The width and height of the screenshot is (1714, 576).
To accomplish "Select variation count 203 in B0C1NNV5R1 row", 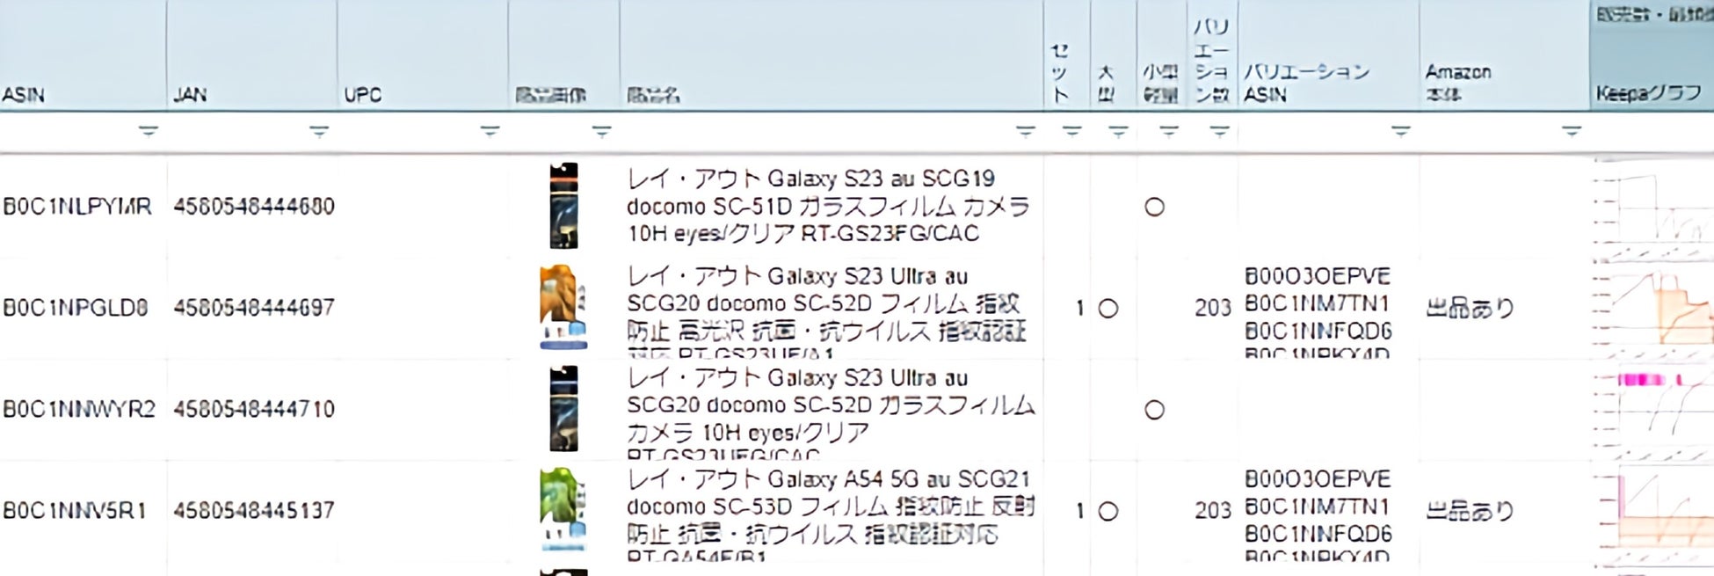I will click(1213, 511).
